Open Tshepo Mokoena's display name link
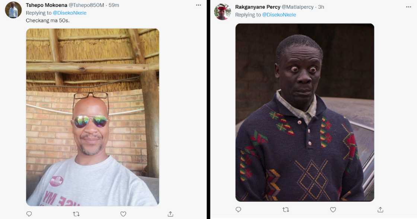 coord(46,5)
